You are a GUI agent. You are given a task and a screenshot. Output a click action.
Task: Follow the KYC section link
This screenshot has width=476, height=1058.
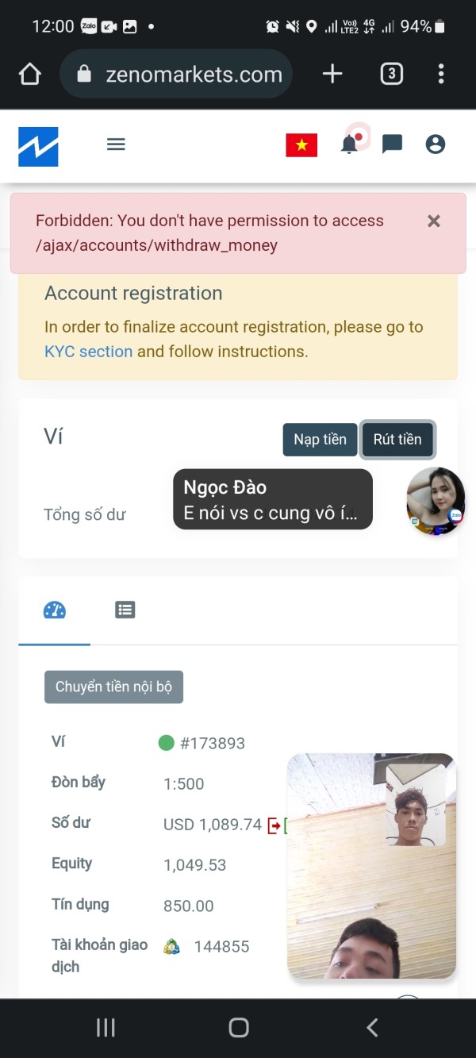[x=88, y=351]
